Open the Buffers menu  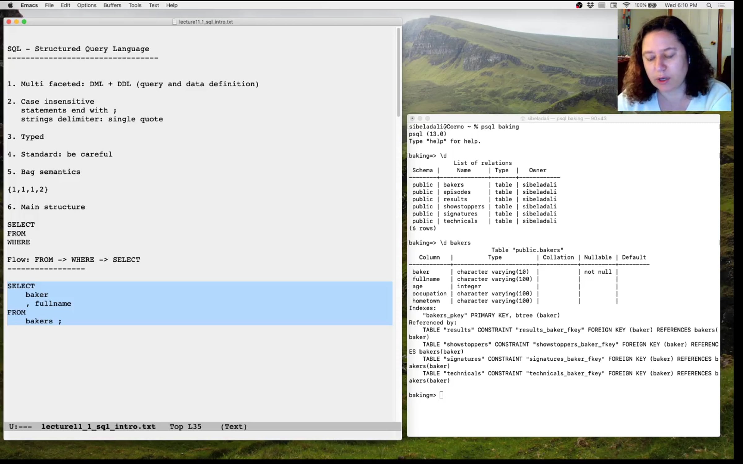[112, 5]
